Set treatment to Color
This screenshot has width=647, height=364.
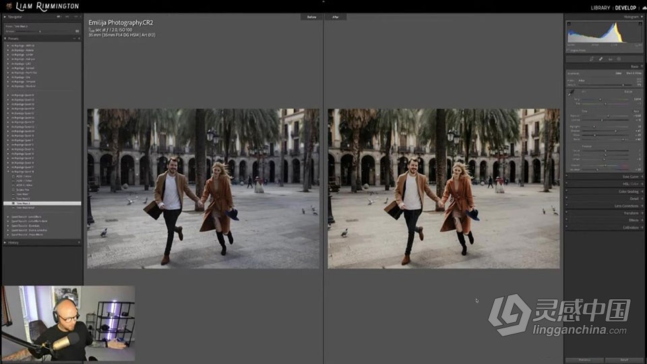(618, 73)
